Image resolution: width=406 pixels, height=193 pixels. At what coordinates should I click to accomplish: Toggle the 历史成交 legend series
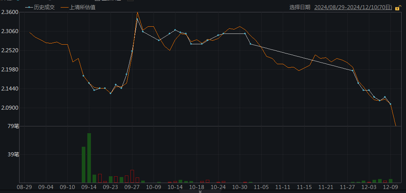(x=44, y=7)
